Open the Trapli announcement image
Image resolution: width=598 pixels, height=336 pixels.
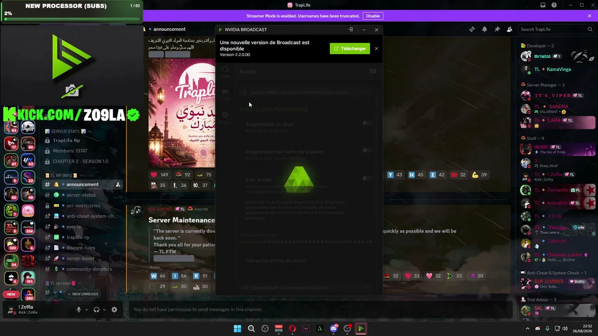coord(182,112)
